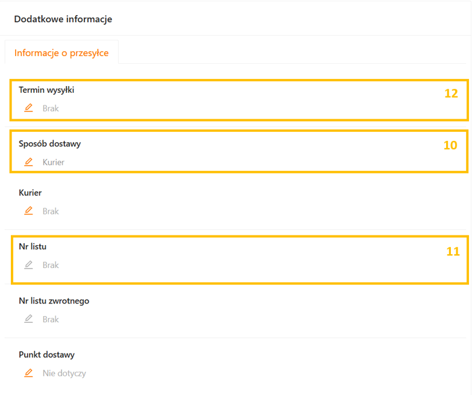Click the edit pencil for Termin wysyłki

coord(28,108)
